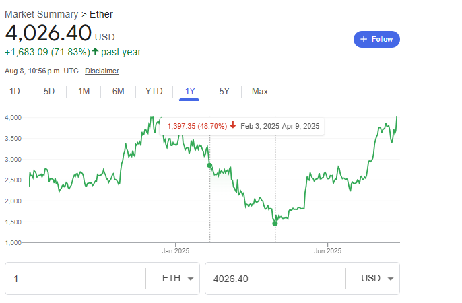Click the USD amount field showing 4026.40

(x=275, y=279)
